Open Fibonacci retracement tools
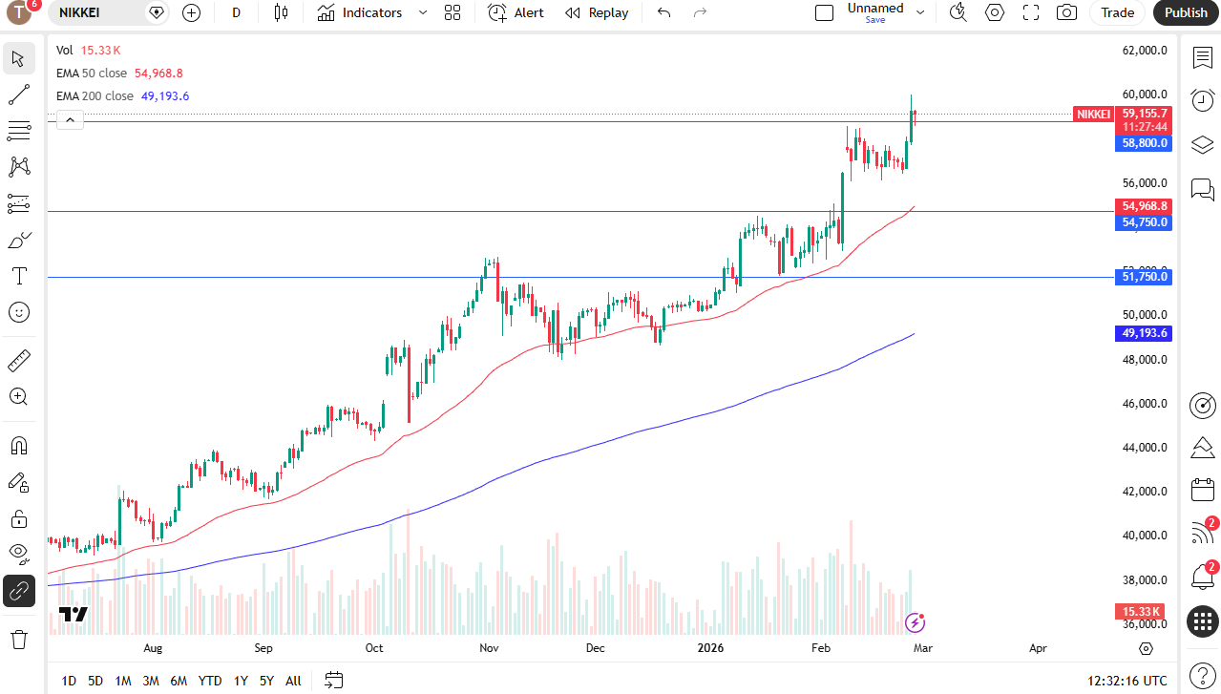The width and height of the screenshot is (1221, 694). pos(18,131)
